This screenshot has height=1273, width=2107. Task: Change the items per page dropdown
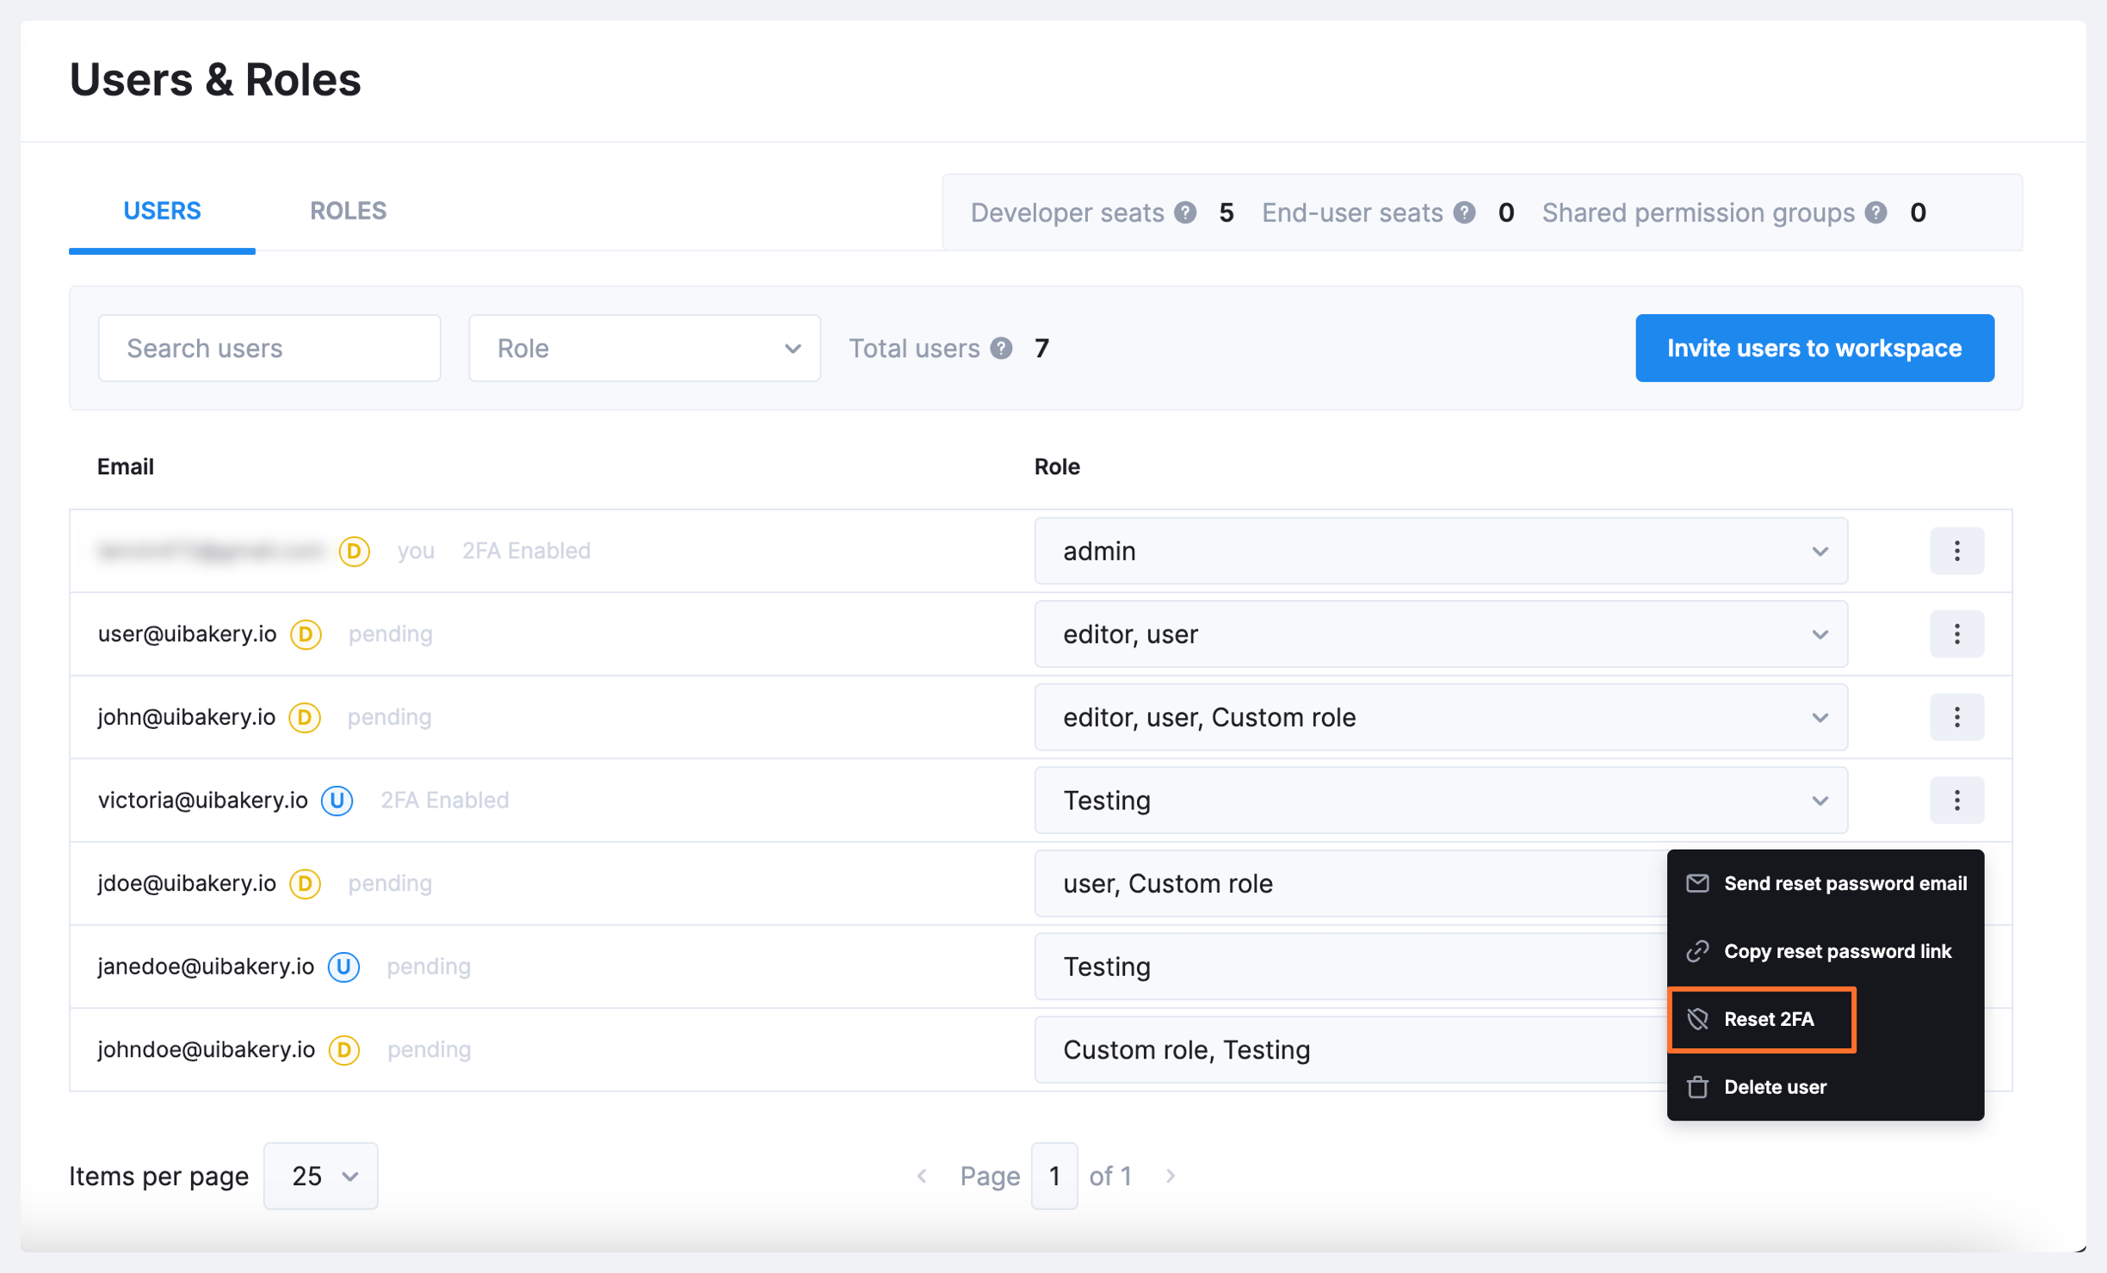pyautogui.click(x=320, y=1176)
